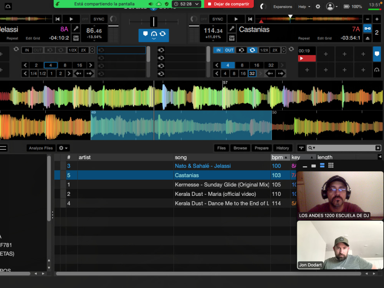The width and height of the screenshot is (384, 288).
Task: Open gear dropdown next to Analyze Files
Action: pos(63,148)
